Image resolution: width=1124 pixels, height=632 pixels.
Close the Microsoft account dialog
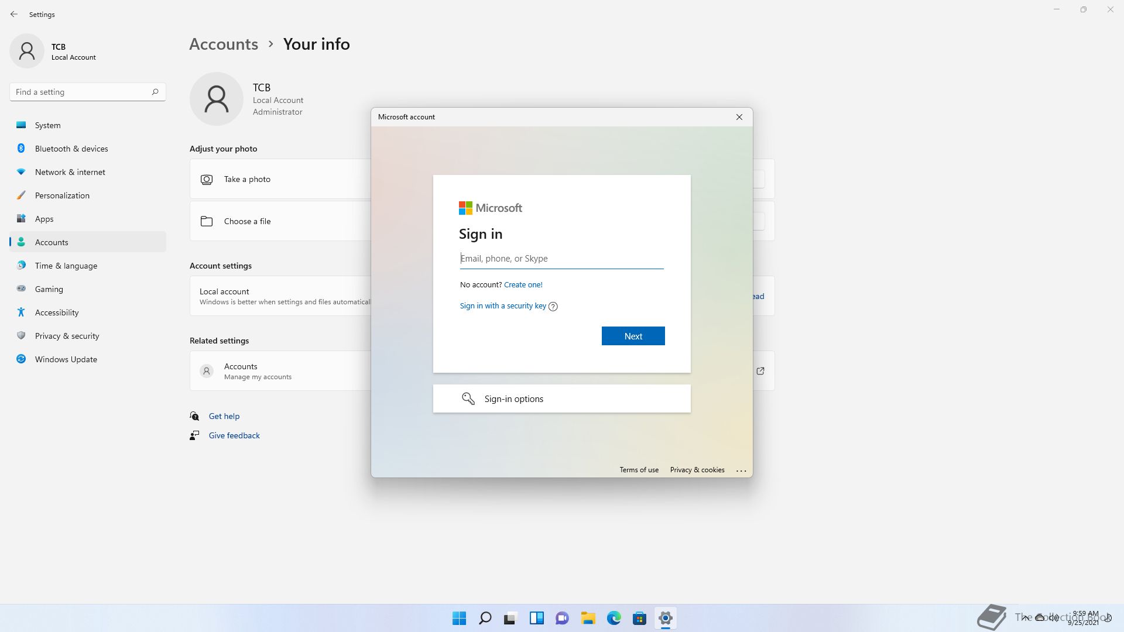(x=739, y=117)
